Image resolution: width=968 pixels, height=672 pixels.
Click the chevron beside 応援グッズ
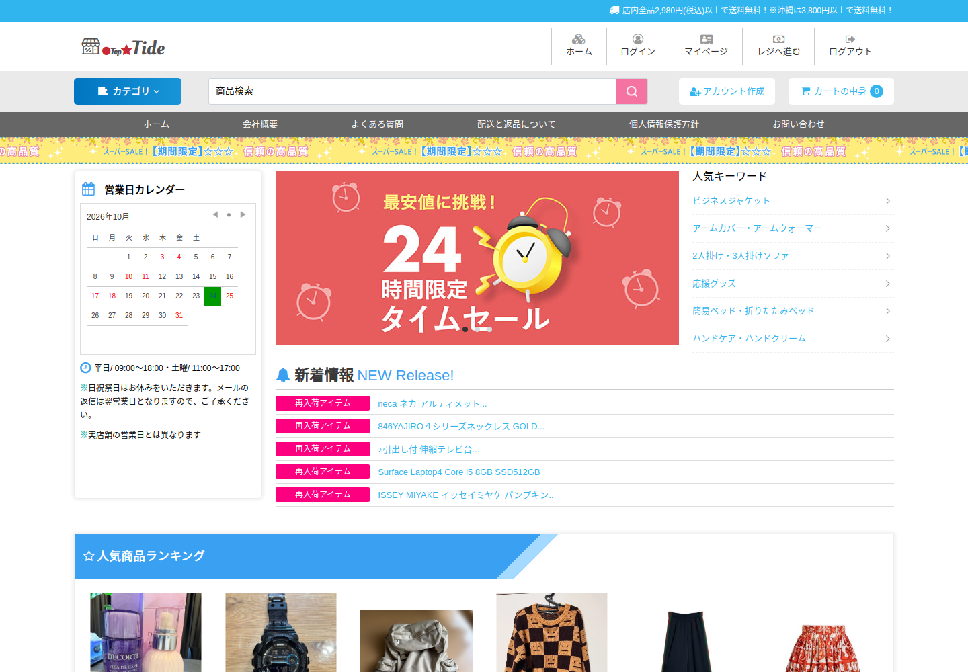point(888,284)
